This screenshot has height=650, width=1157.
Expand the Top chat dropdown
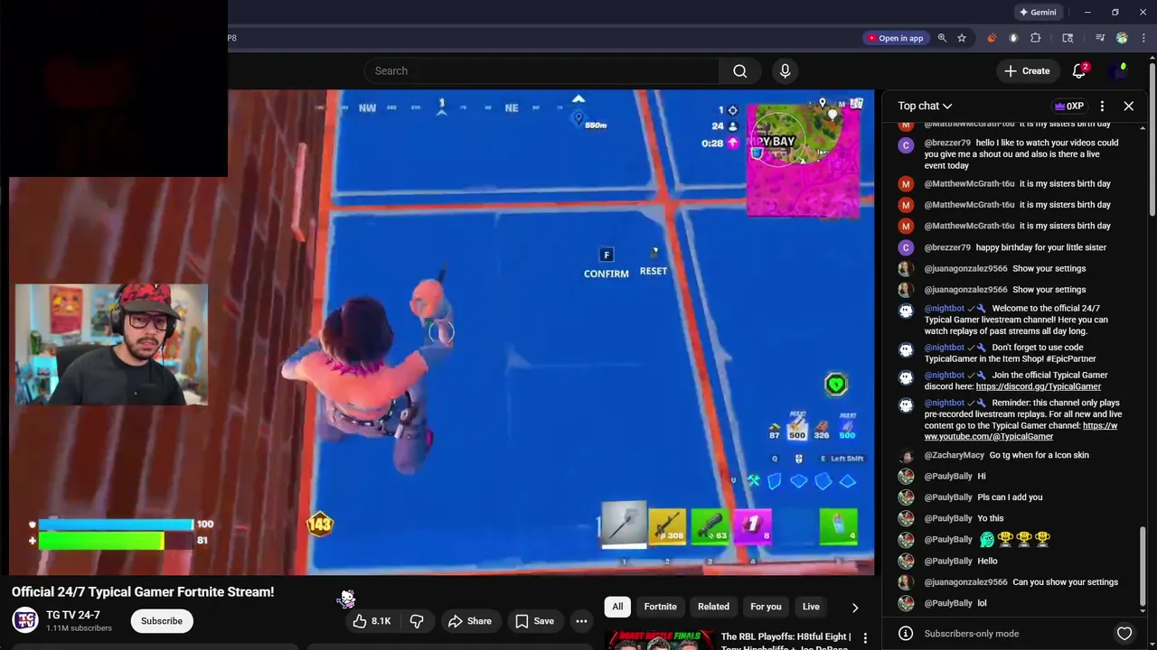[925, 106]
